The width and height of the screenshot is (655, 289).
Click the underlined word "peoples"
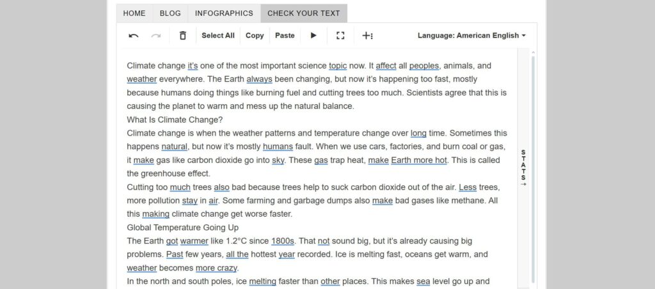424,66
